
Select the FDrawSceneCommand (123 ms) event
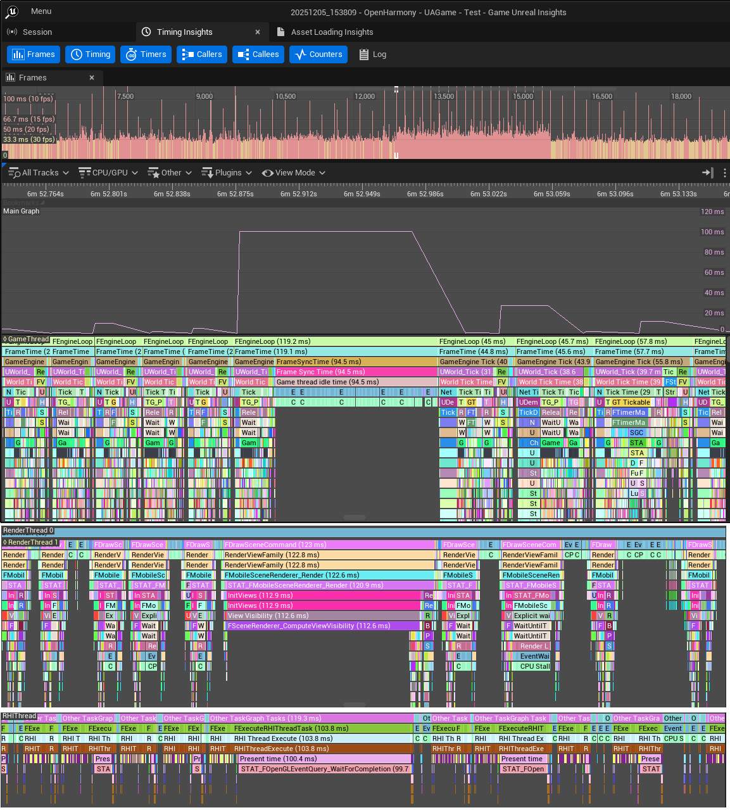point(330,545)
